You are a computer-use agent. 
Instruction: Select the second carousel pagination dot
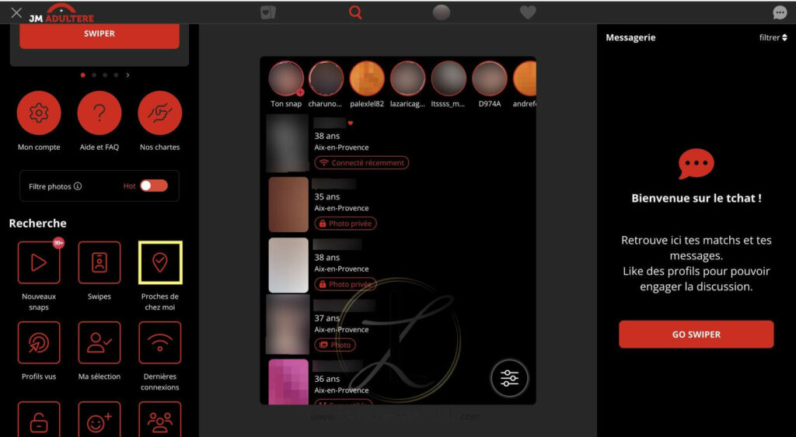click(x=94, y=75)
